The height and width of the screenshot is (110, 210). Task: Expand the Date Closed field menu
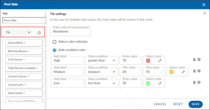click(x=24, y=93)
